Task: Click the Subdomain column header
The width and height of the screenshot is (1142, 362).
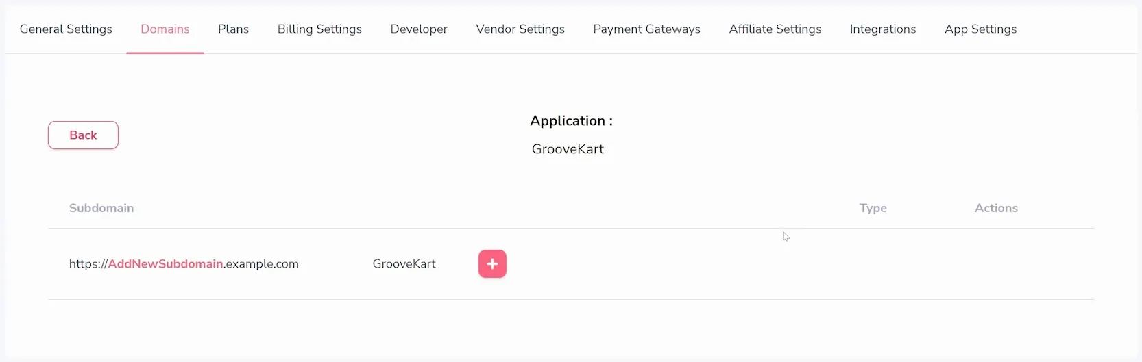Action: click(101, 208)
